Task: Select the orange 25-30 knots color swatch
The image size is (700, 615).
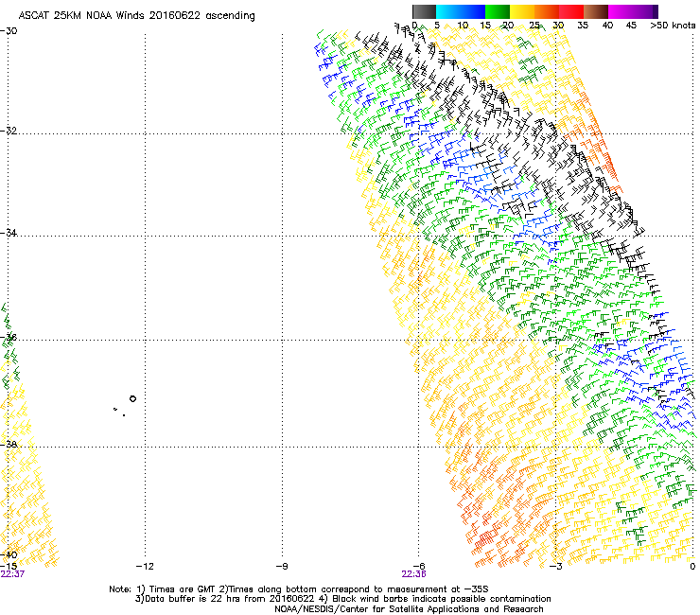Action: click(547, 11)
